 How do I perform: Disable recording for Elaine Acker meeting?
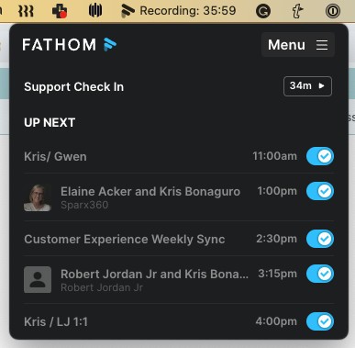click(x=320, y=191)
